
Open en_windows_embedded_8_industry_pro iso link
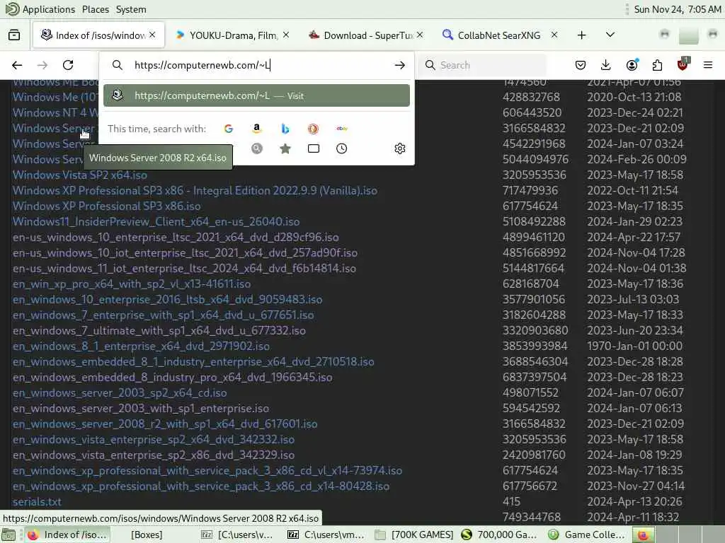point(173,378)
